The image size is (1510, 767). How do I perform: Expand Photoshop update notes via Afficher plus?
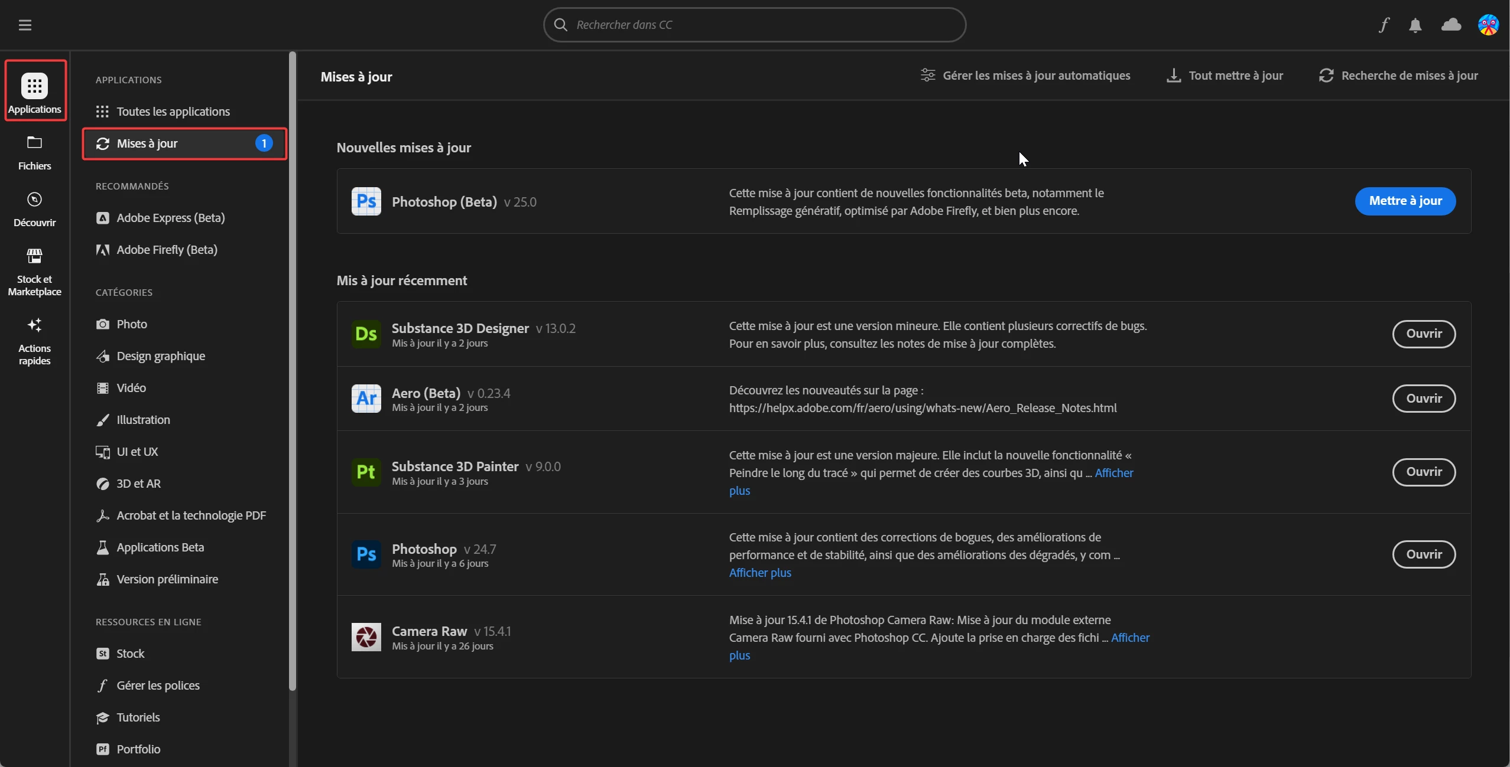(759, 573)
